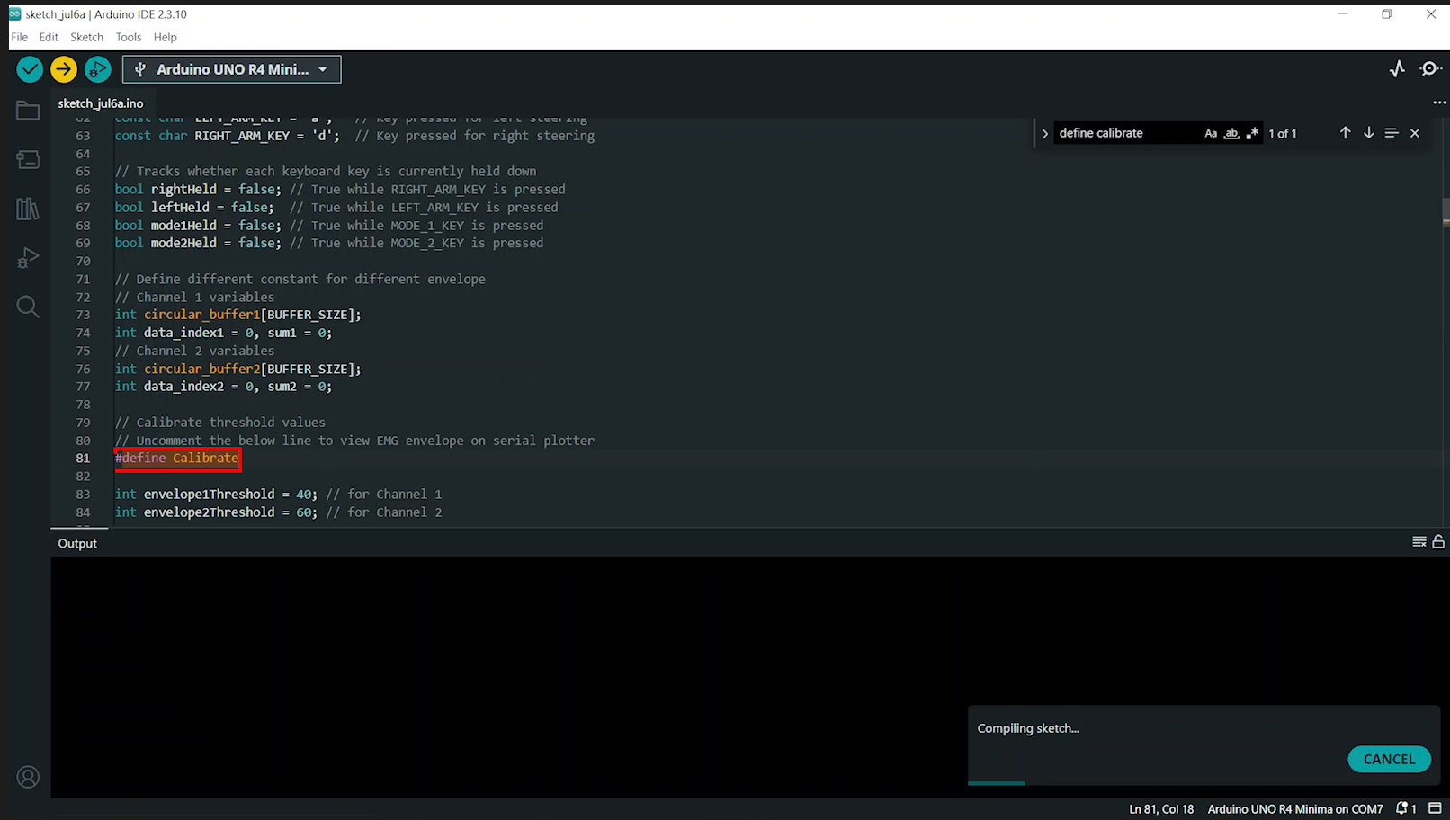1450x820 pixels.
Task: Select the sketch_jul6a.ino tab
Action: click(101, 103)
